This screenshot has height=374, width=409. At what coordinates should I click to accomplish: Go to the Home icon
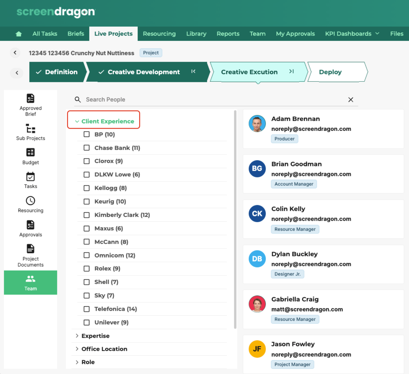coord(19,34)
